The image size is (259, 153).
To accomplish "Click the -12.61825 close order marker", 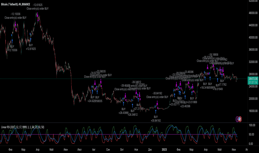I will tap(38, 14).
